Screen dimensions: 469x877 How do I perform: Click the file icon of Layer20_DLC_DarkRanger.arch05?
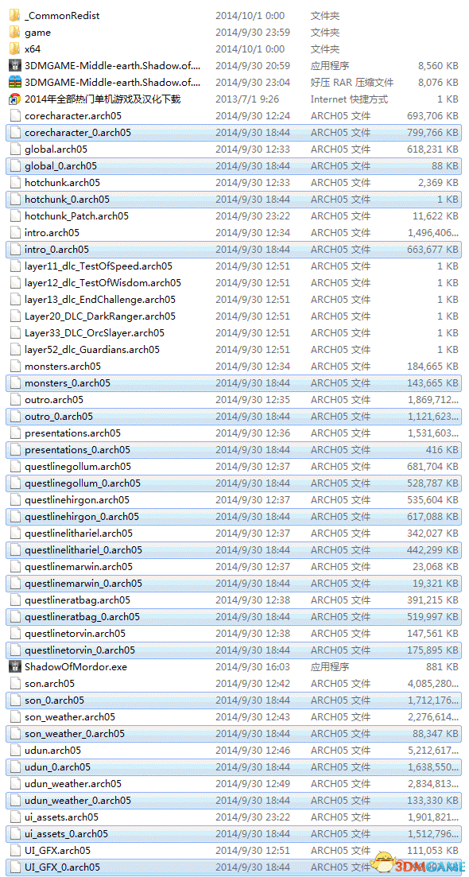tap(14, 316)
